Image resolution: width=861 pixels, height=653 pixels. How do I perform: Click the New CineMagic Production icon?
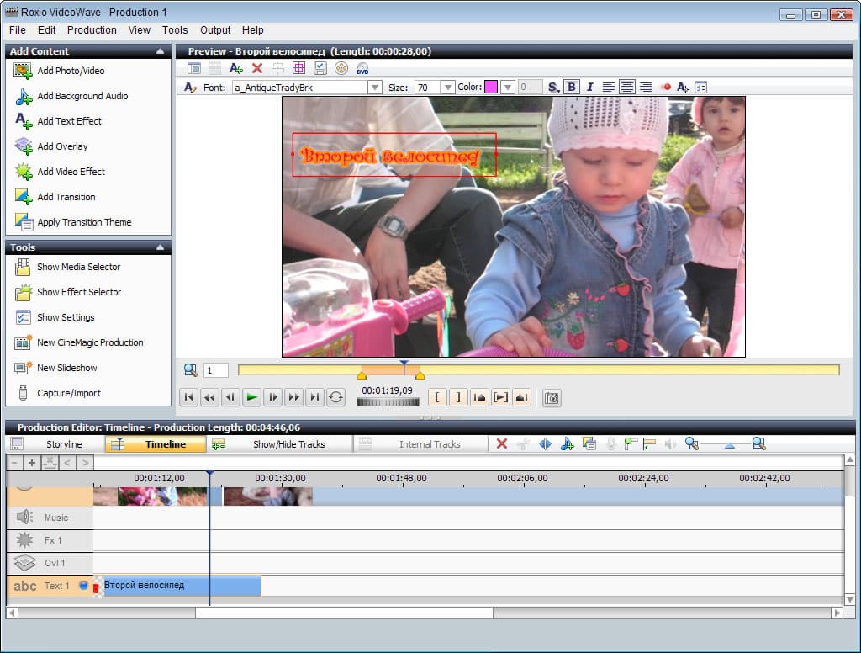24,342
